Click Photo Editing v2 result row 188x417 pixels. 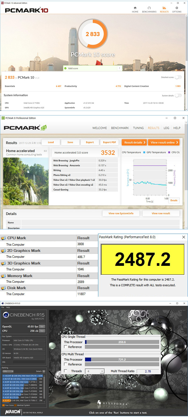click(x=85, y=175)
